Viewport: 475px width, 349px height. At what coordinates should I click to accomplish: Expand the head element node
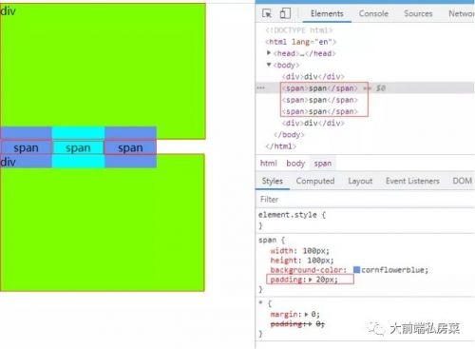[x=269, y=53]
